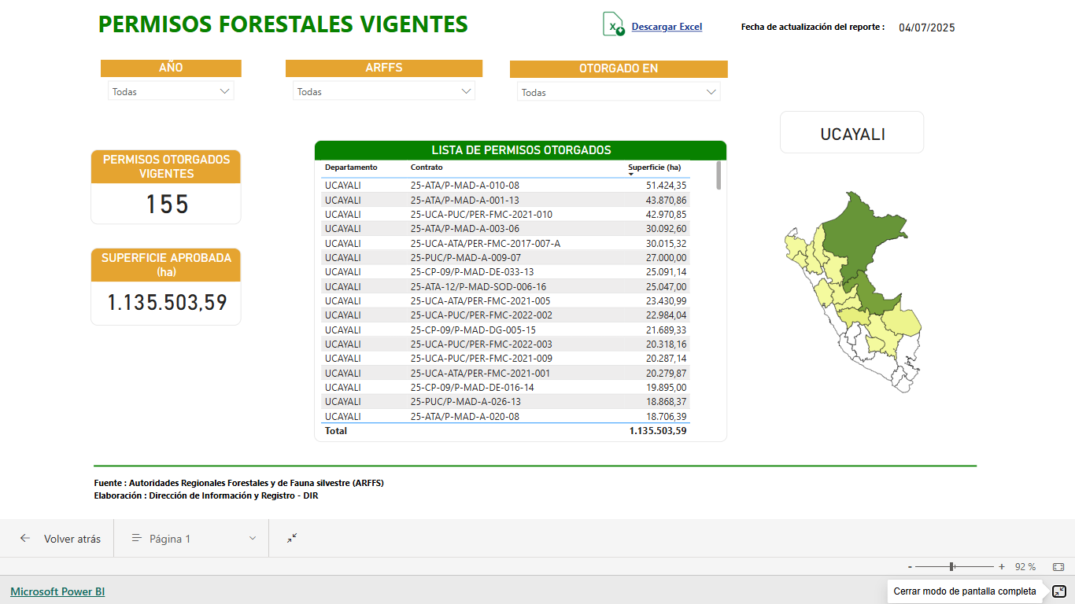This screenshot has height=604, width=1075.
Task: Click the green Excel download icon
Action: [x=613, y=24]
